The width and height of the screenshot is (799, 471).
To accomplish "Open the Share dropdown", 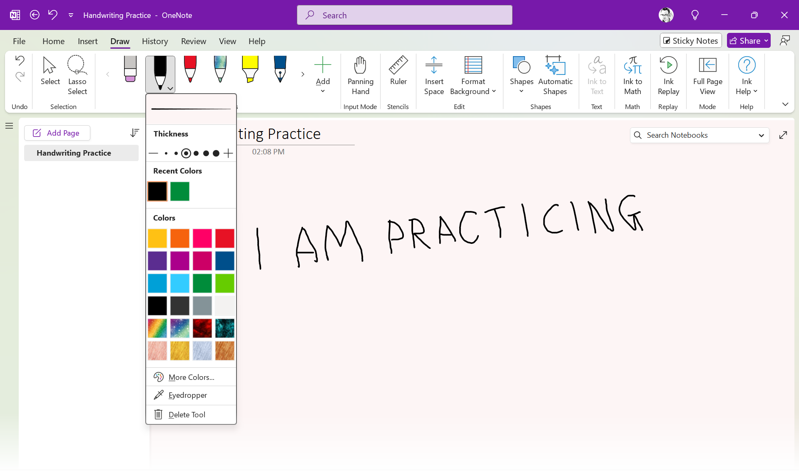I will tap(766, 41).
